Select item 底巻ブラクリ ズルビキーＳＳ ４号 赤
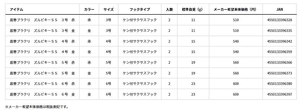 [42, 41]
